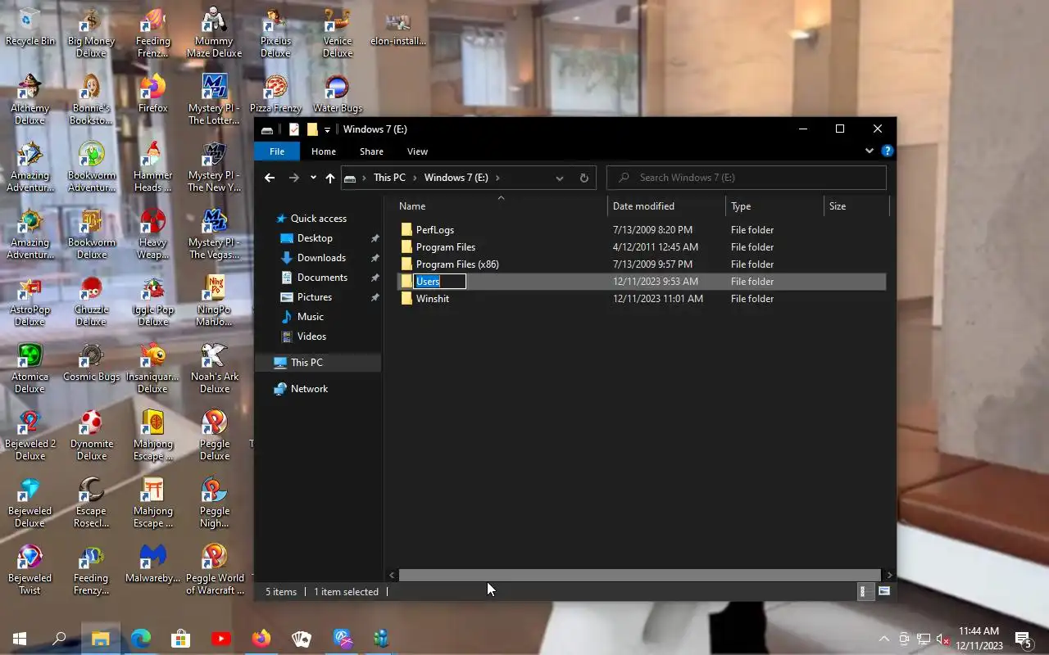Click This PC in the address bar
Viewport: 1049px width, 655px height.
(389, 178)
